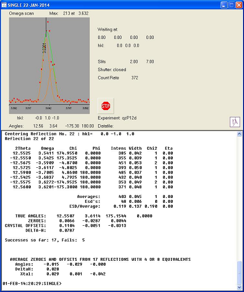
Task: Click the SINGLE window title bar icon
Action: click(x=4, y=5)
